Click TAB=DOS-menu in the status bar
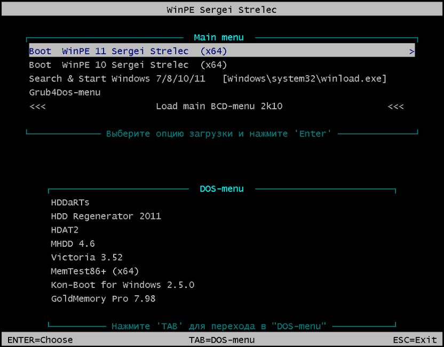 [221, 340]
